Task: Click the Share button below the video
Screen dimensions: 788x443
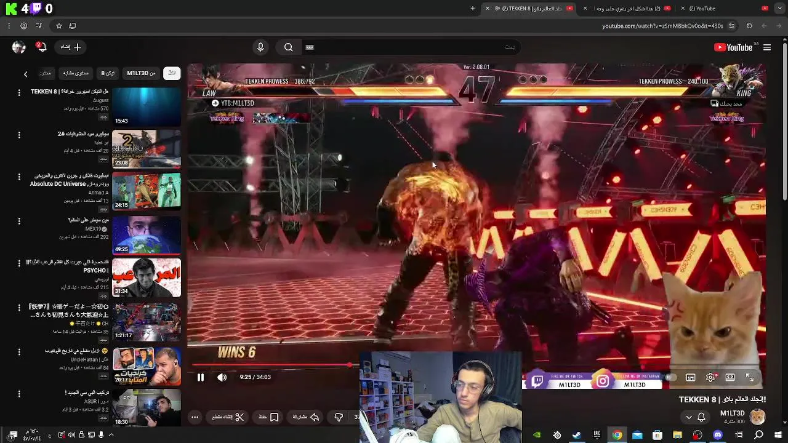Action: [x=306, y=417]
